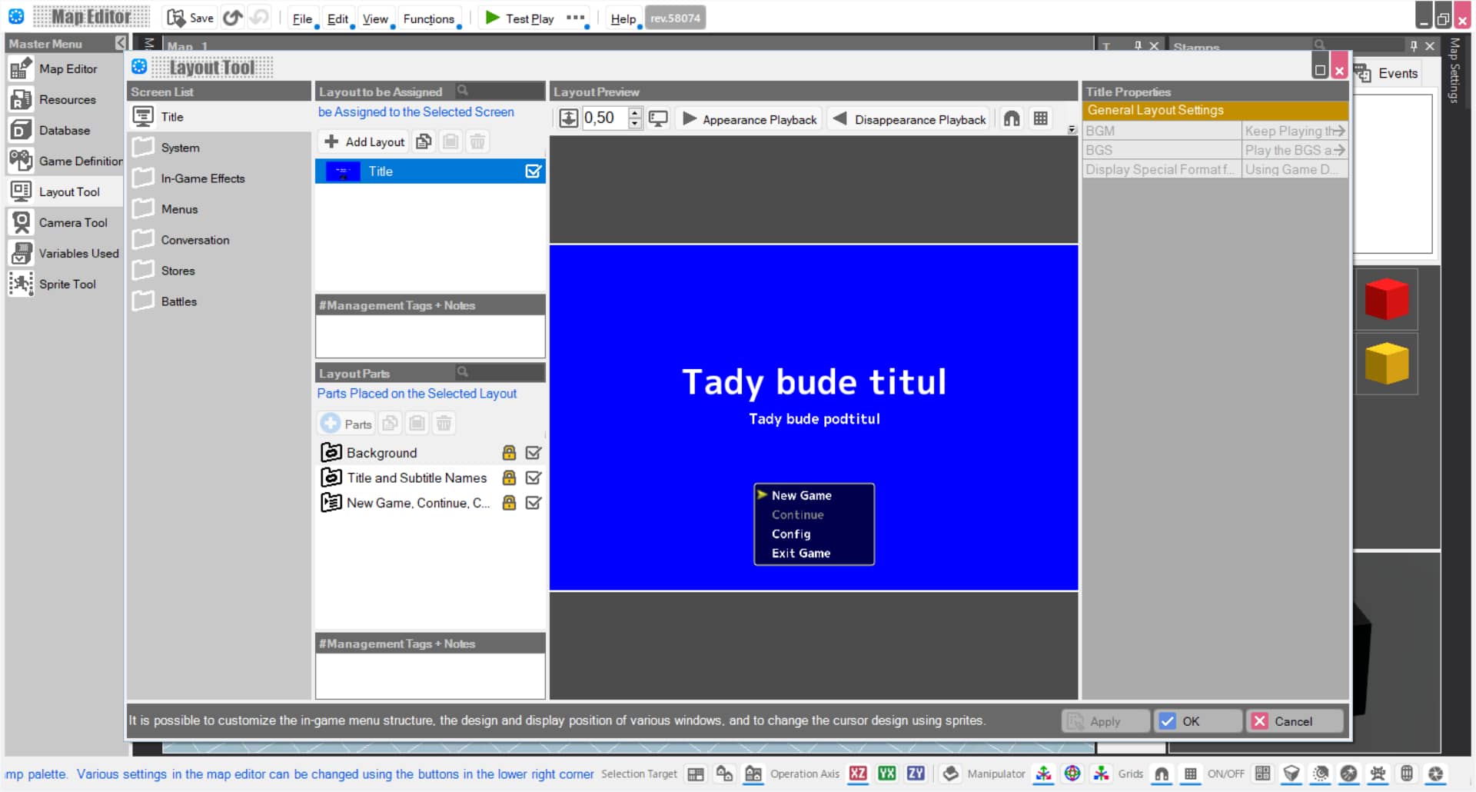Open Sprite Tool in Master Menu
1476x792 pixels.
click(x=65, y=285)
